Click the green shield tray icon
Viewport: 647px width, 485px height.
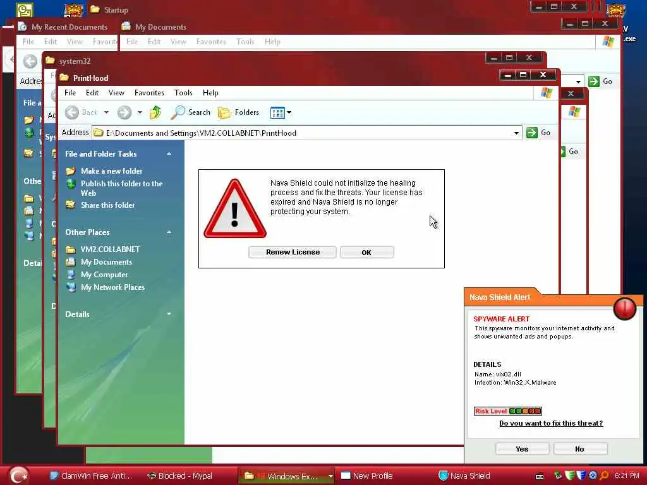(569, 476)
